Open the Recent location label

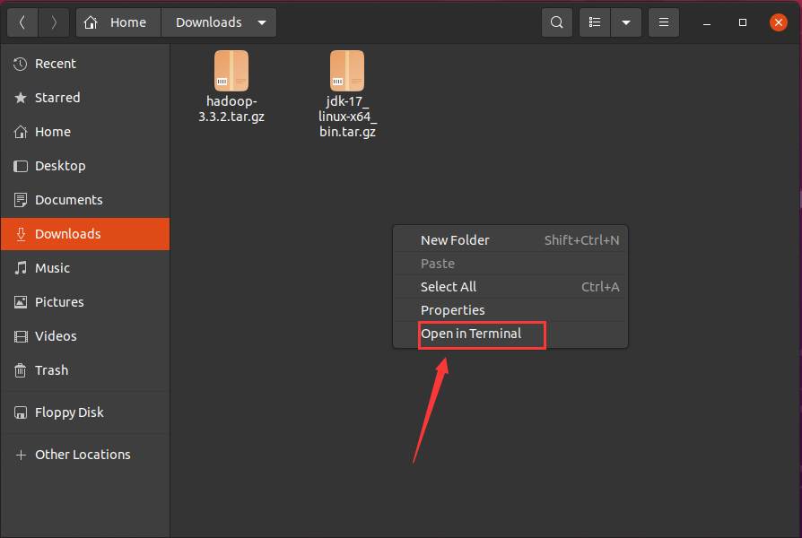56,64
